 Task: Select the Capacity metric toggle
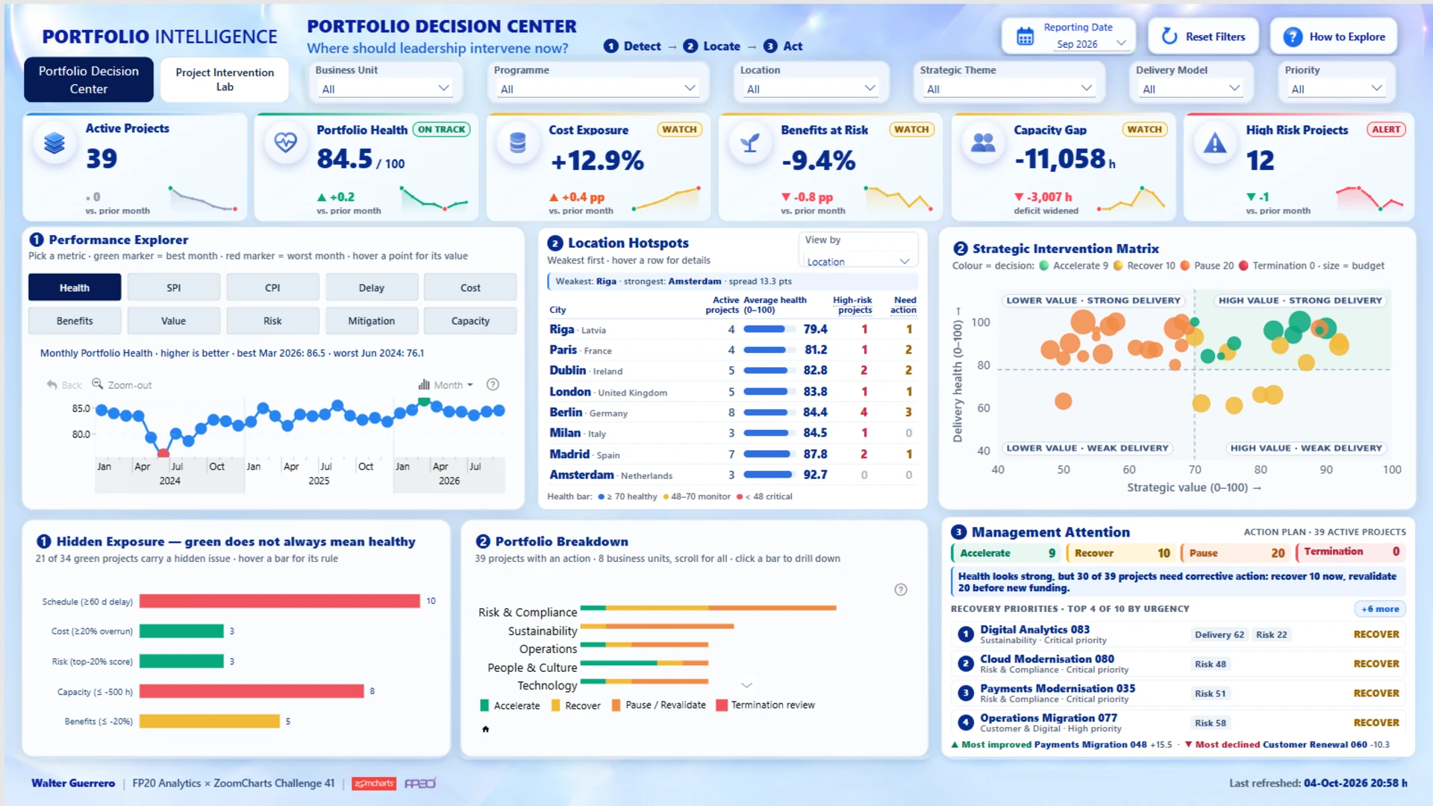point(470,321)
